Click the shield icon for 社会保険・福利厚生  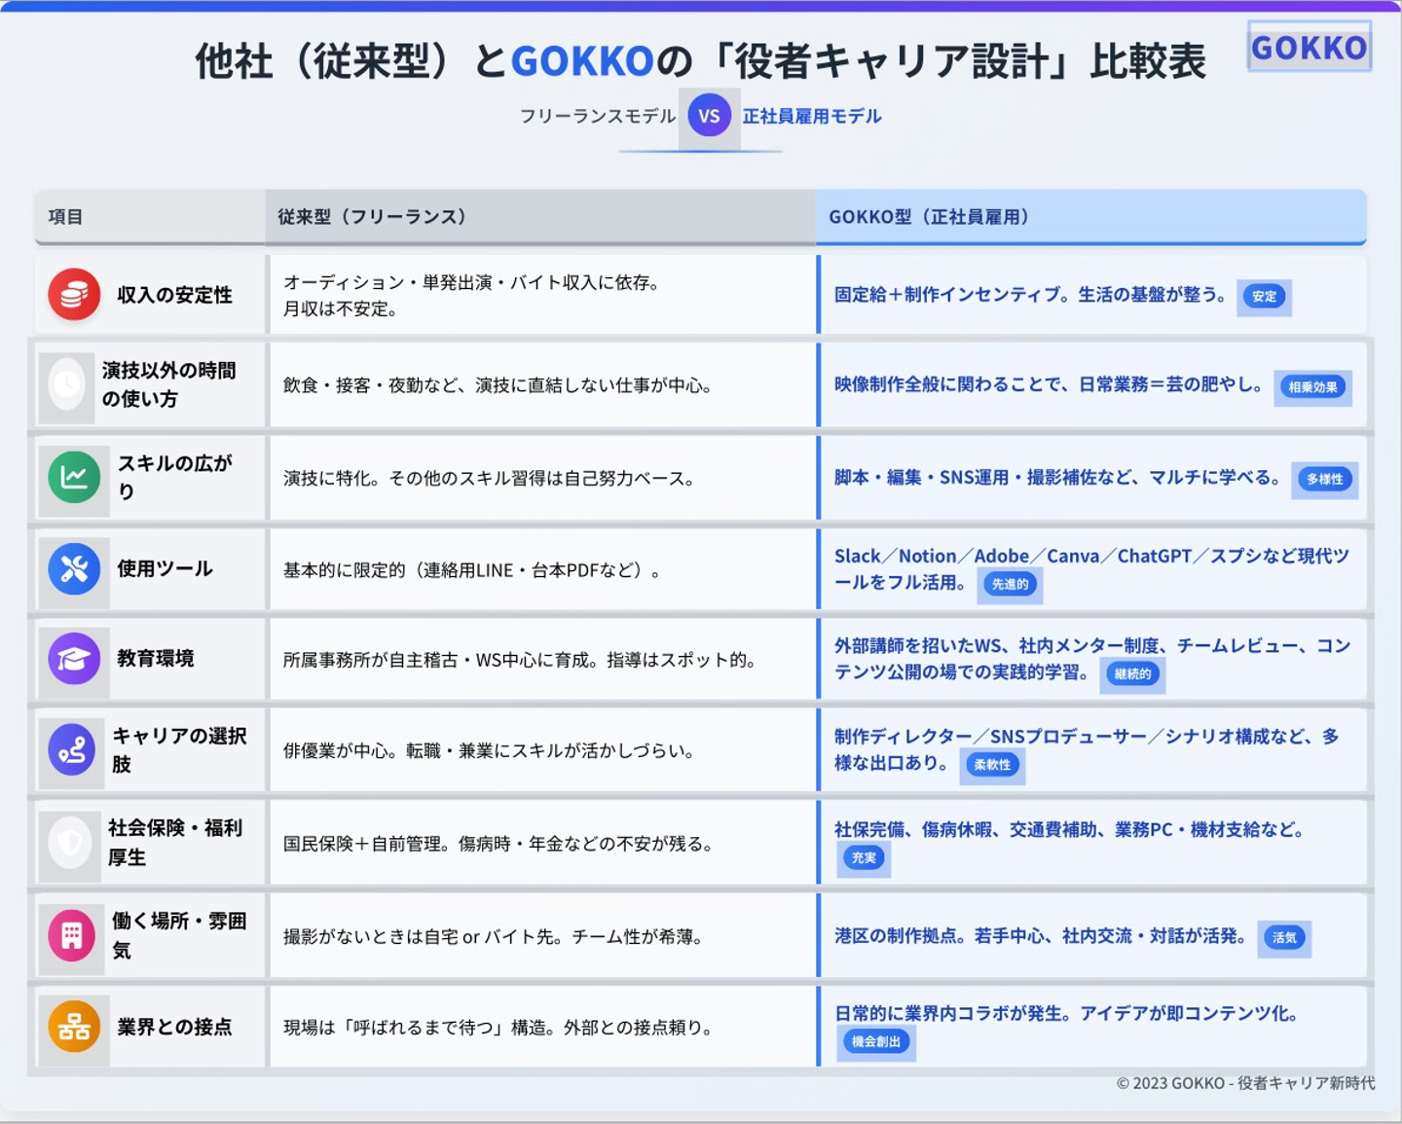tap(70, 842)
